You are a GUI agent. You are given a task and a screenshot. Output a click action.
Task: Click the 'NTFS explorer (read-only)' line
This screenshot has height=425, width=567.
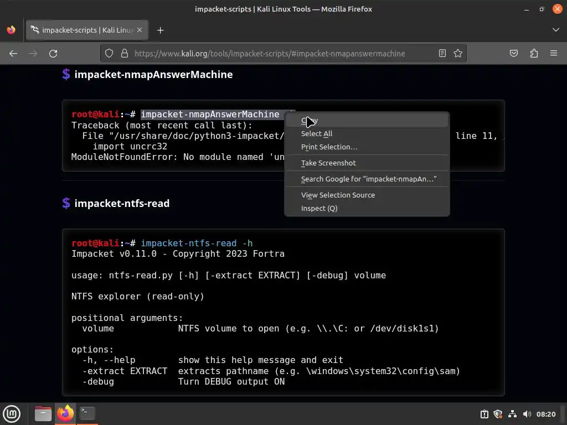[x=138, y=297]
